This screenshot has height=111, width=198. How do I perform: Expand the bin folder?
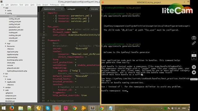coord(4,74)
